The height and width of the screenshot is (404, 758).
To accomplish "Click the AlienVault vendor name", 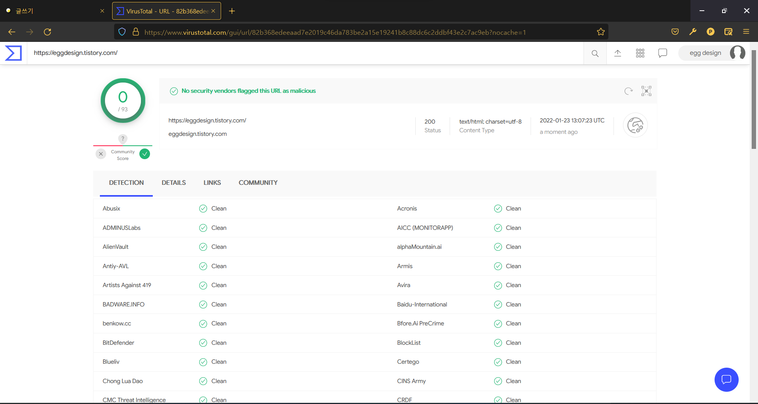I will point(115,247).
